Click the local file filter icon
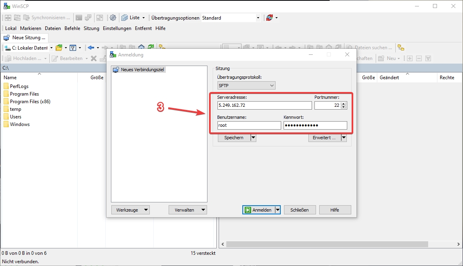This screenshot has width=463, height=266. pyautogui.click(x=73, y=48)
